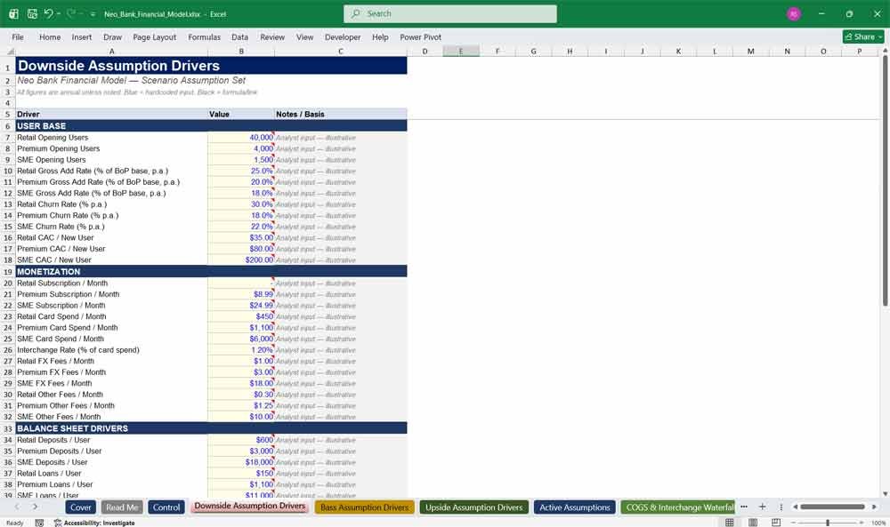Click the zoom slider handle
This screenshot has width=890, height=527.
(x=828, y=523)
